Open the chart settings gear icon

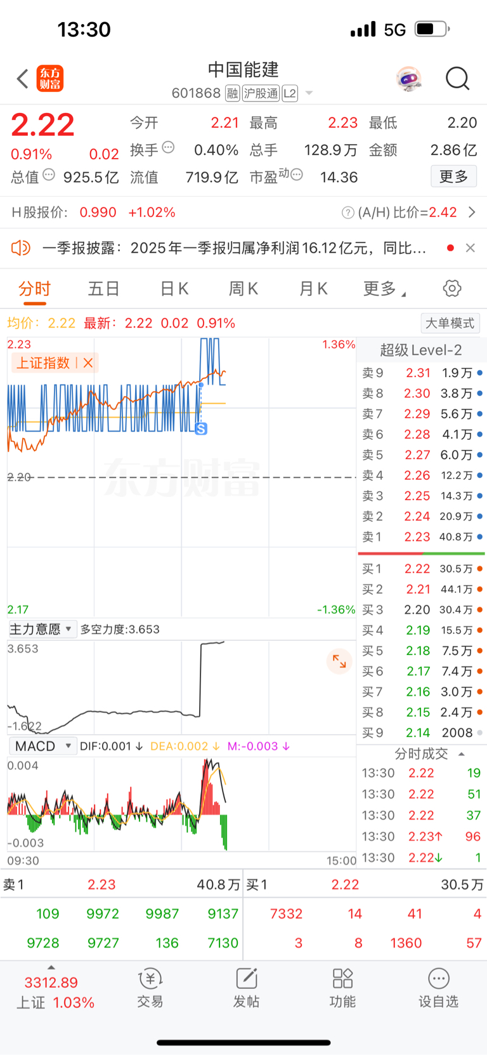(452, 288)
